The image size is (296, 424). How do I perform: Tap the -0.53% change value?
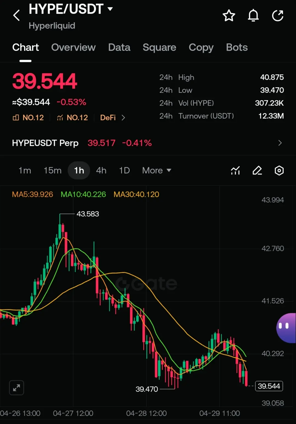click(x=71, y=102)
